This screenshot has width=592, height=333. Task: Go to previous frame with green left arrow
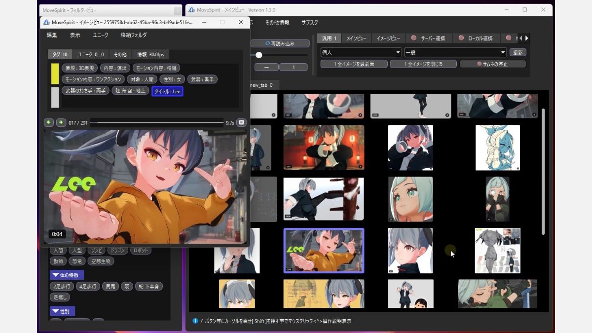pyautogui.click(x=49, y=122)
